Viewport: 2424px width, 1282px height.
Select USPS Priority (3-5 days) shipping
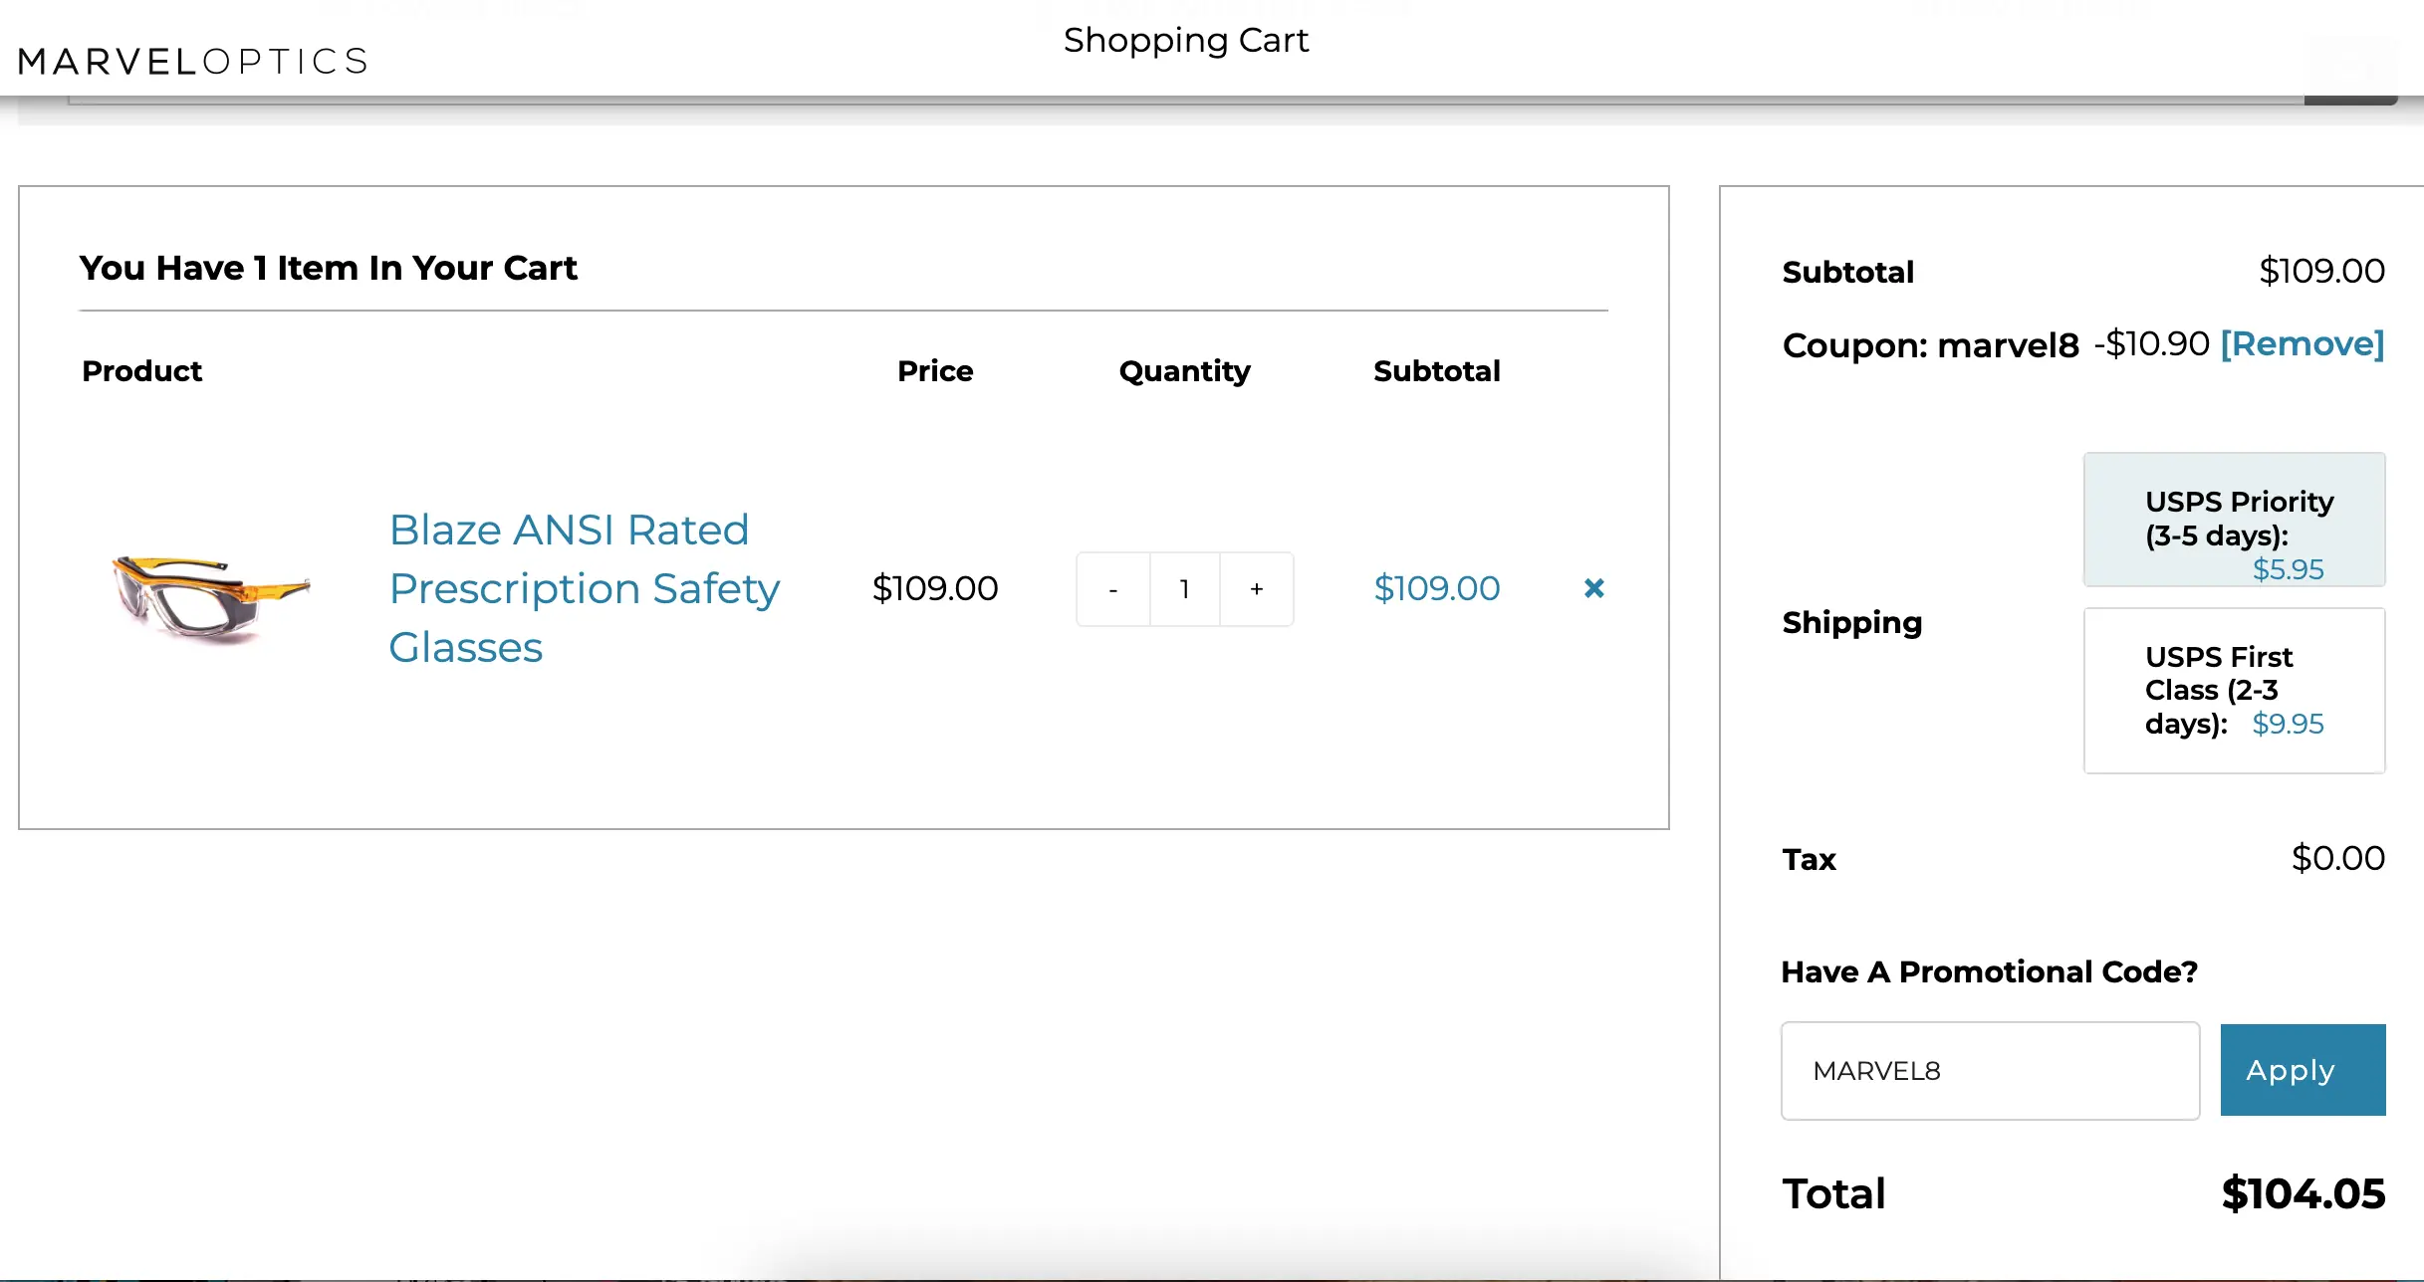pyautogui.click(x=2234, y=520)
